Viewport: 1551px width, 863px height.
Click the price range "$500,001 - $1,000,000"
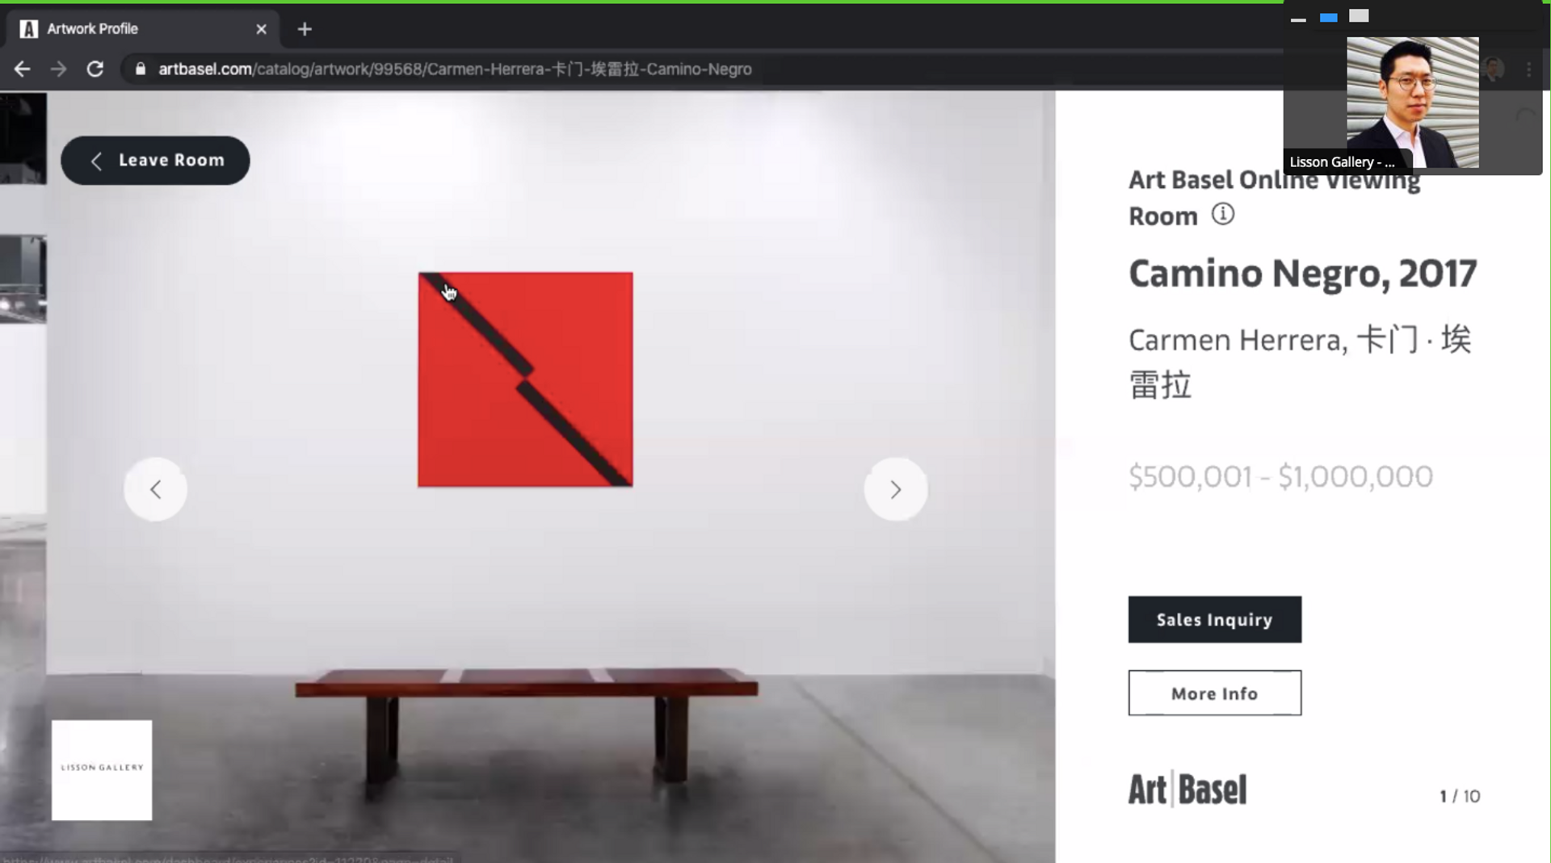point(1280,476)
